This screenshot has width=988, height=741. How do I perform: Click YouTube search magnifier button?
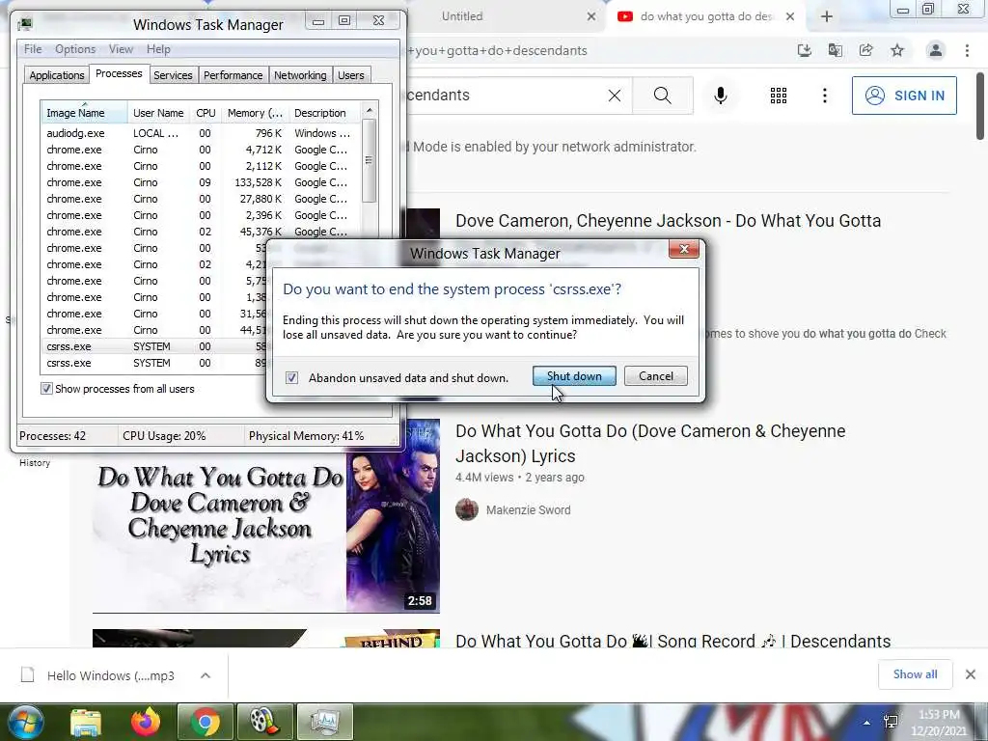[662, 96]
